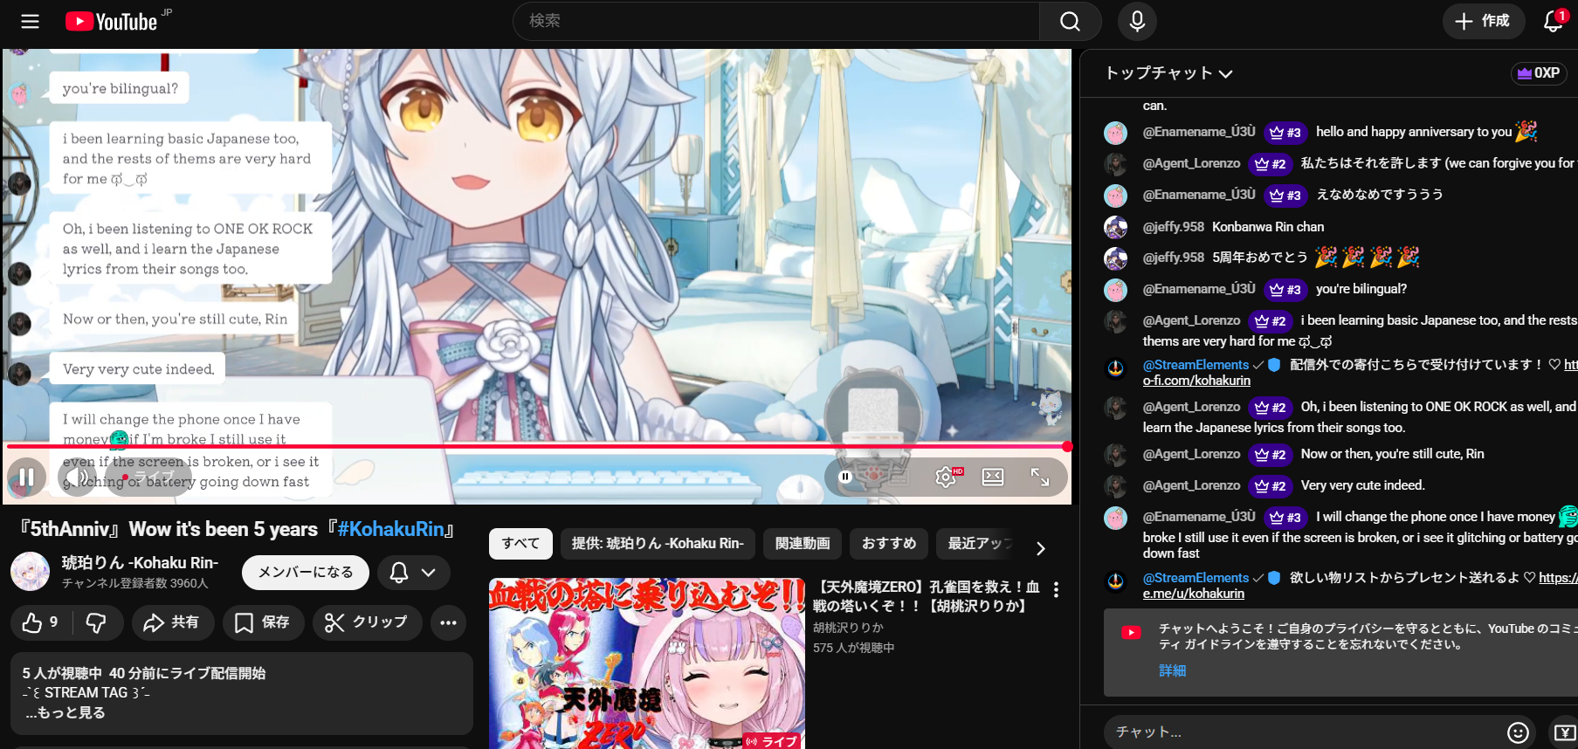
Task: Open トップチャット chat mode dropdown
Action: click(1168, 73)
